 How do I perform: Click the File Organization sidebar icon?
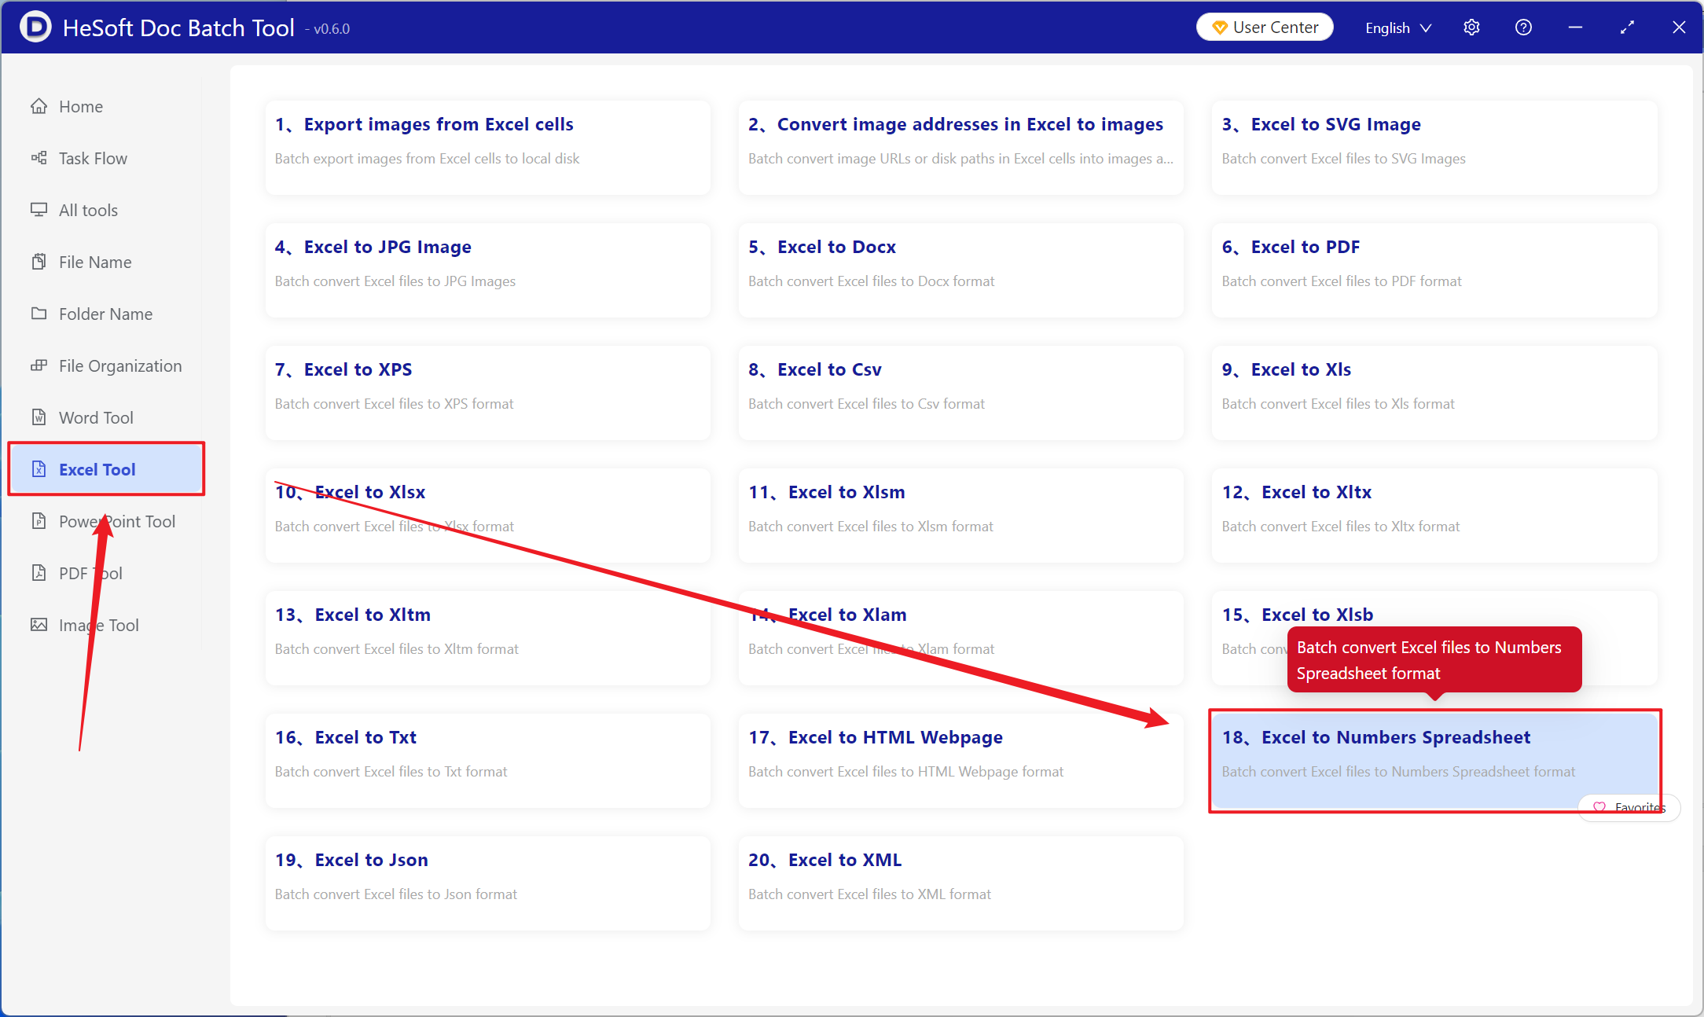point(39,365)
